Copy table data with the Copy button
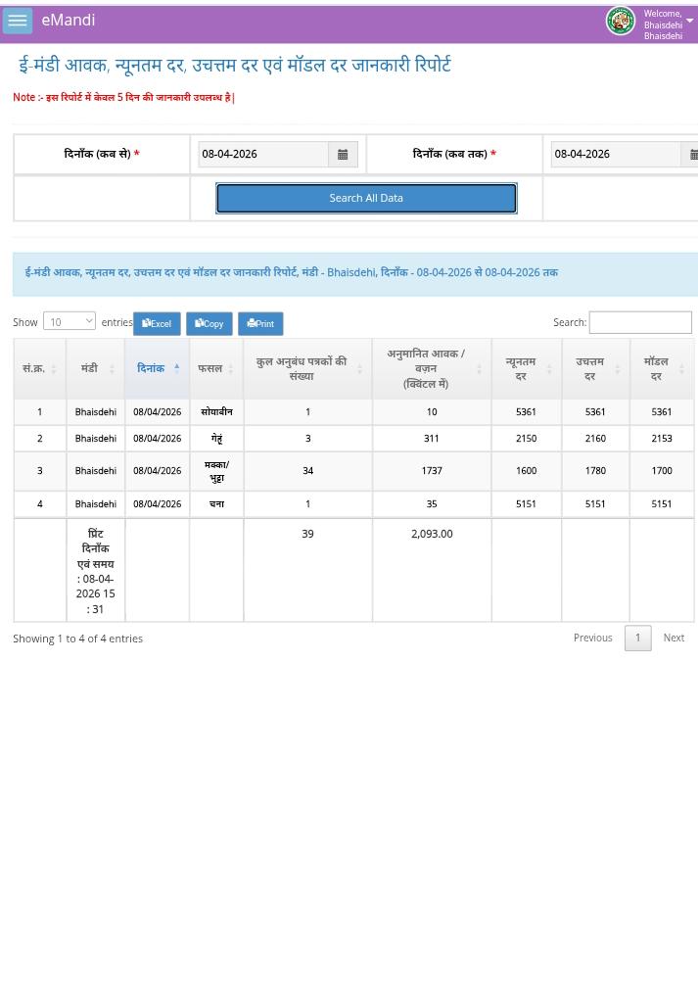 pyautogui.click(x=209, y=323)
